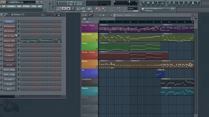The height and width of the screenshot is (117, 209).
Task: Open the Pattern 32 clip menu
Action: (163, 25)
